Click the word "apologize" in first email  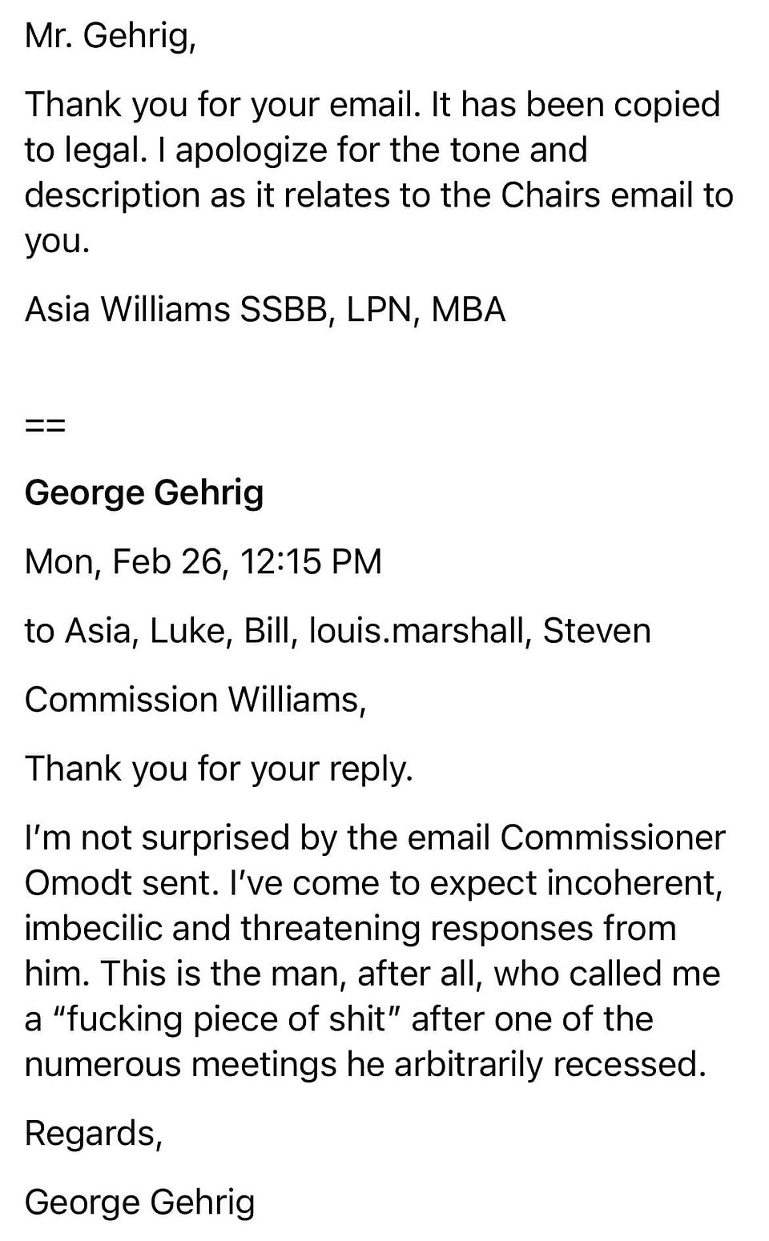tap(251, 150)
